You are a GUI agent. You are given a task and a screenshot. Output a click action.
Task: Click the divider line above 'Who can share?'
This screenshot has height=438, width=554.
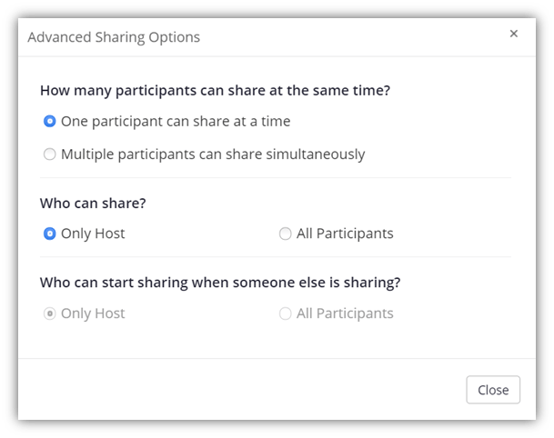tap(276, 178)
